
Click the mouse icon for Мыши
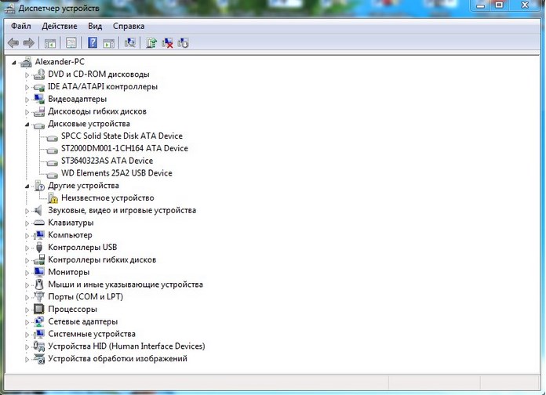click(39, 284)
